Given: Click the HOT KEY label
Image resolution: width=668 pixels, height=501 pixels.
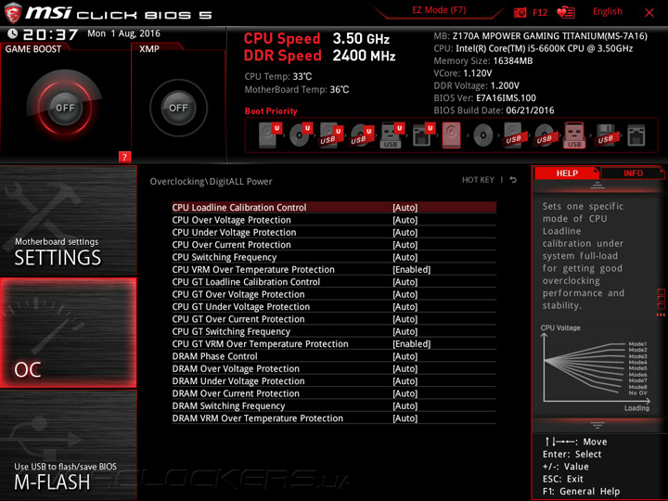Looking at the screenshot, I should [x=478, y=180].
